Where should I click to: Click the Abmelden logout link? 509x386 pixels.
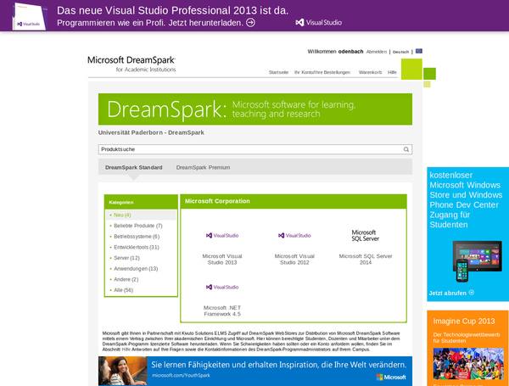[x=376, y=52]
